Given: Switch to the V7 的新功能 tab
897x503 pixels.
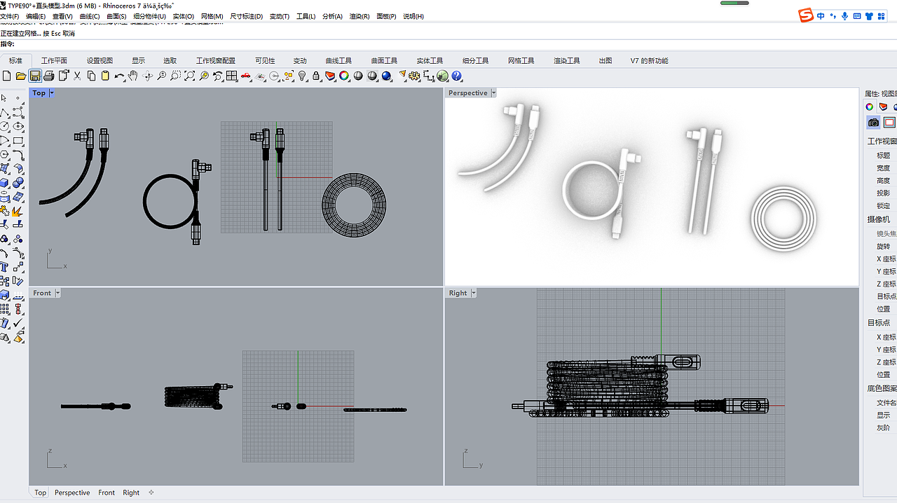Looking at the screenshot, I should point(649,61).
